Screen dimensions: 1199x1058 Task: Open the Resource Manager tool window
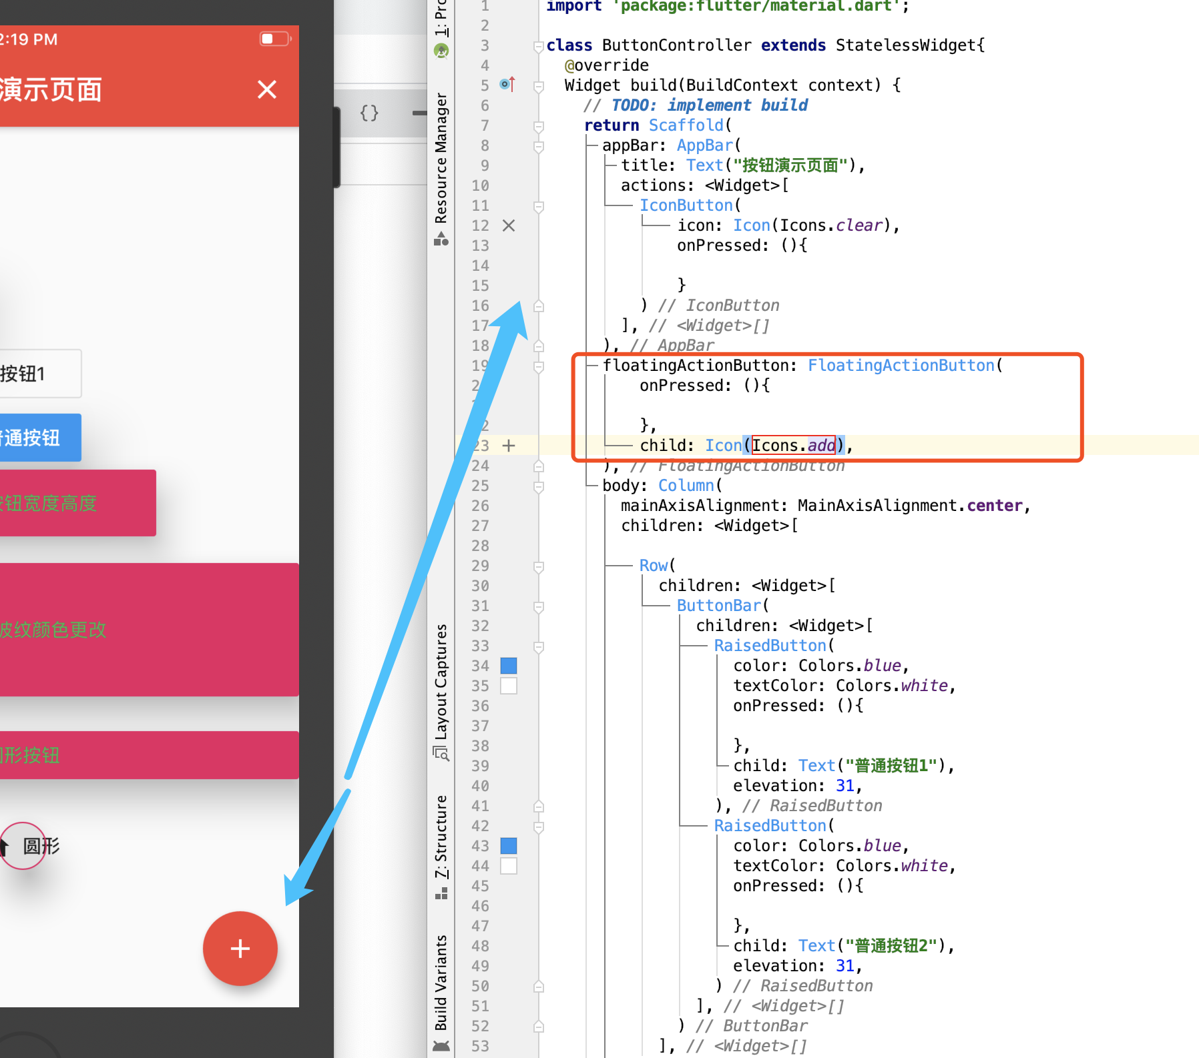click(x=441, y=168)
